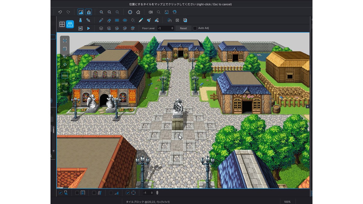Click the zoom in magnifier icon
The height and width of the screenshot is (204, 363).
point(101,12)
